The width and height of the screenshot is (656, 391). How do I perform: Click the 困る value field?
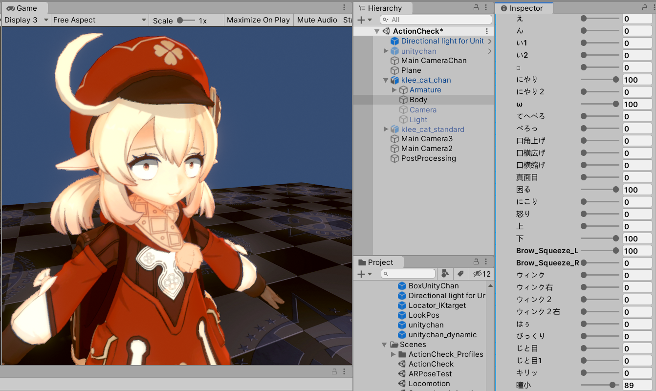(637, 190)
